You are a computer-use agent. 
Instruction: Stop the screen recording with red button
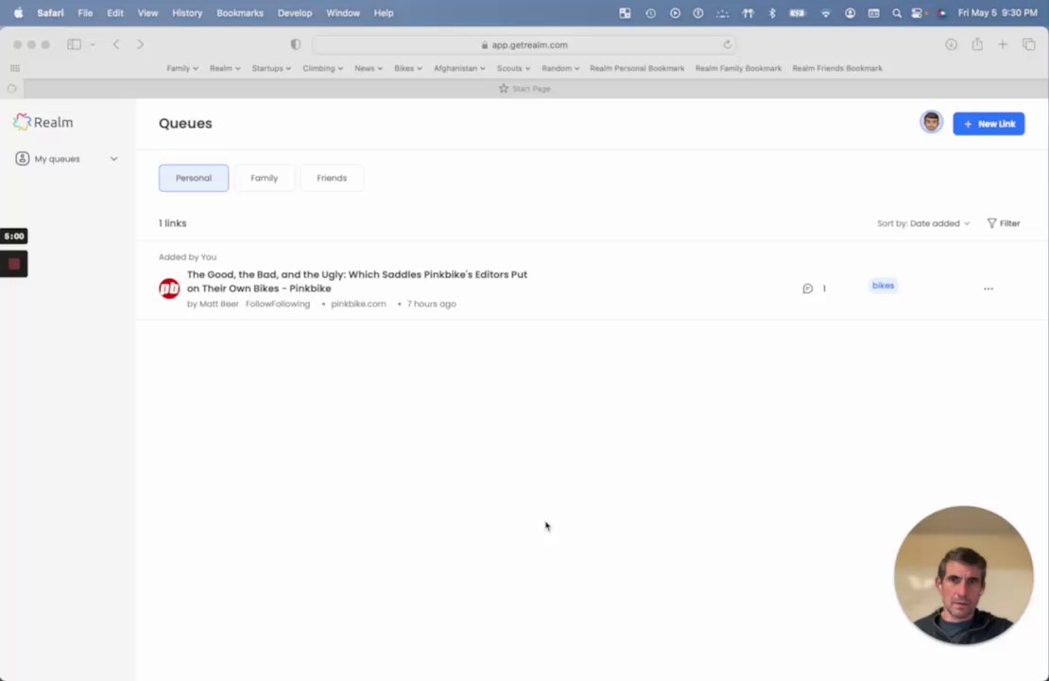pyautogui.click(x=14, y=265)
